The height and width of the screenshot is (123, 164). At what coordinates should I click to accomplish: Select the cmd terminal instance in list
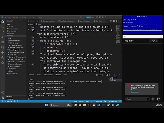point(115,80)
